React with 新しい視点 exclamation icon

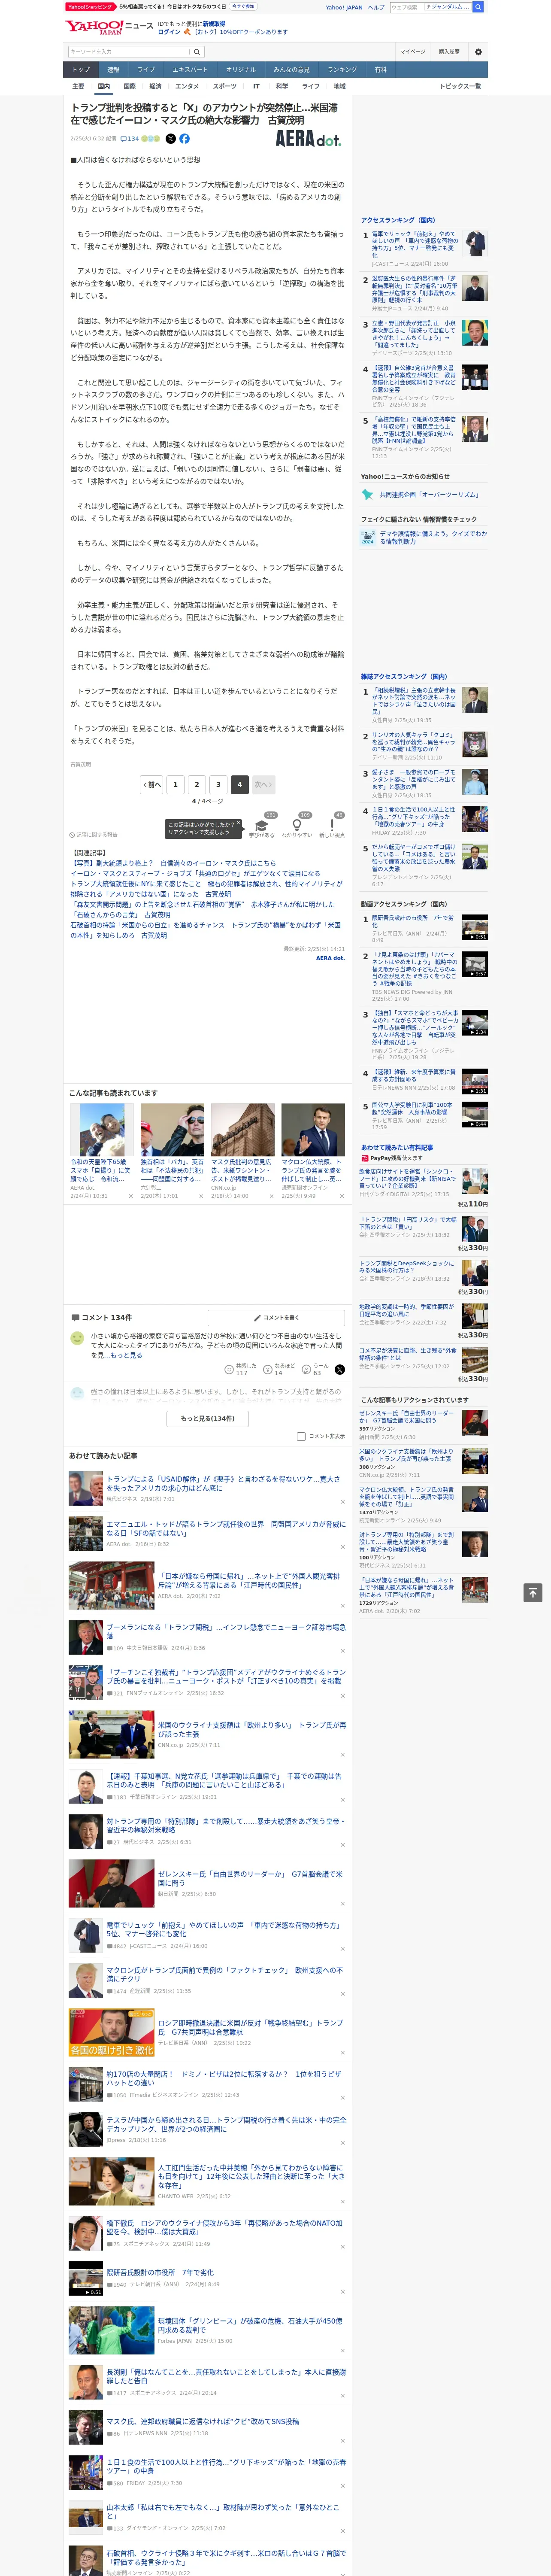pyautogui.click(x=332, y=826)
